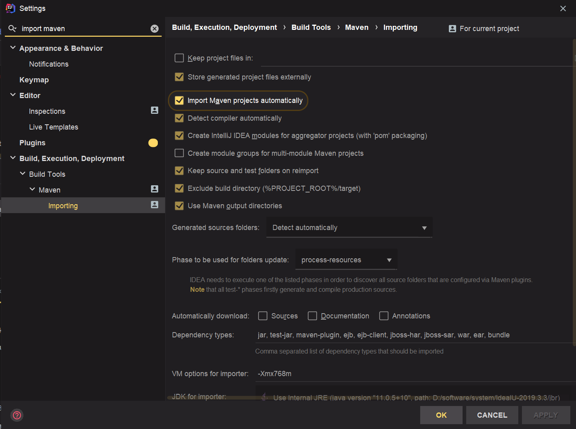
Task: Click the search magnifier icon
Action: pos(13,28)
